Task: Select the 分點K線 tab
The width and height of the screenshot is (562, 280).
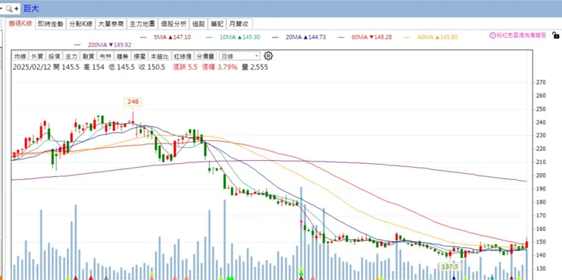Action: click(81, 24)
